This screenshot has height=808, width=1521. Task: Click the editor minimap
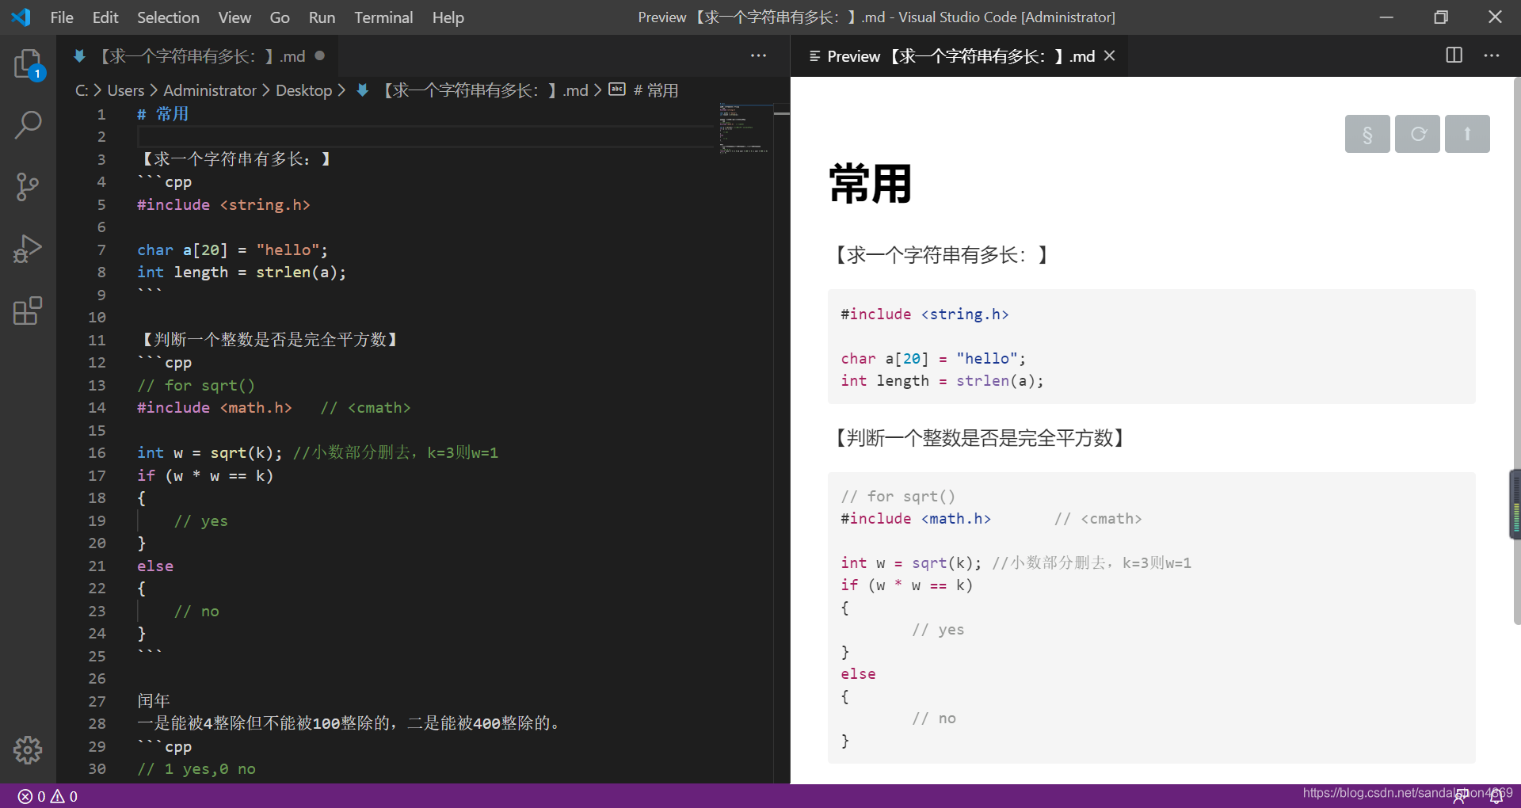pos(745,128)
